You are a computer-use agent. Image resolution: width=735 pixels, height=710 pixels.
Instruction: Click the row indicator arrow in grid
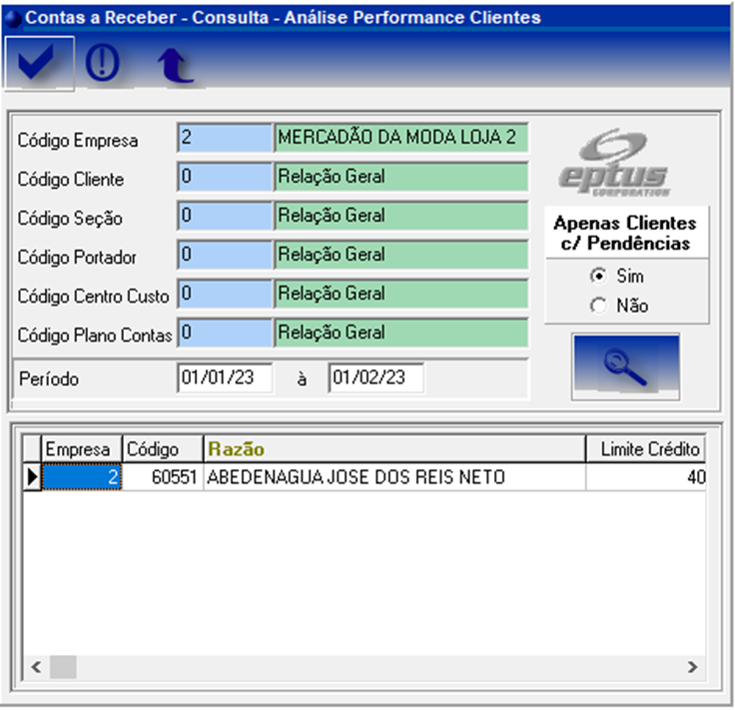[32, 478]
